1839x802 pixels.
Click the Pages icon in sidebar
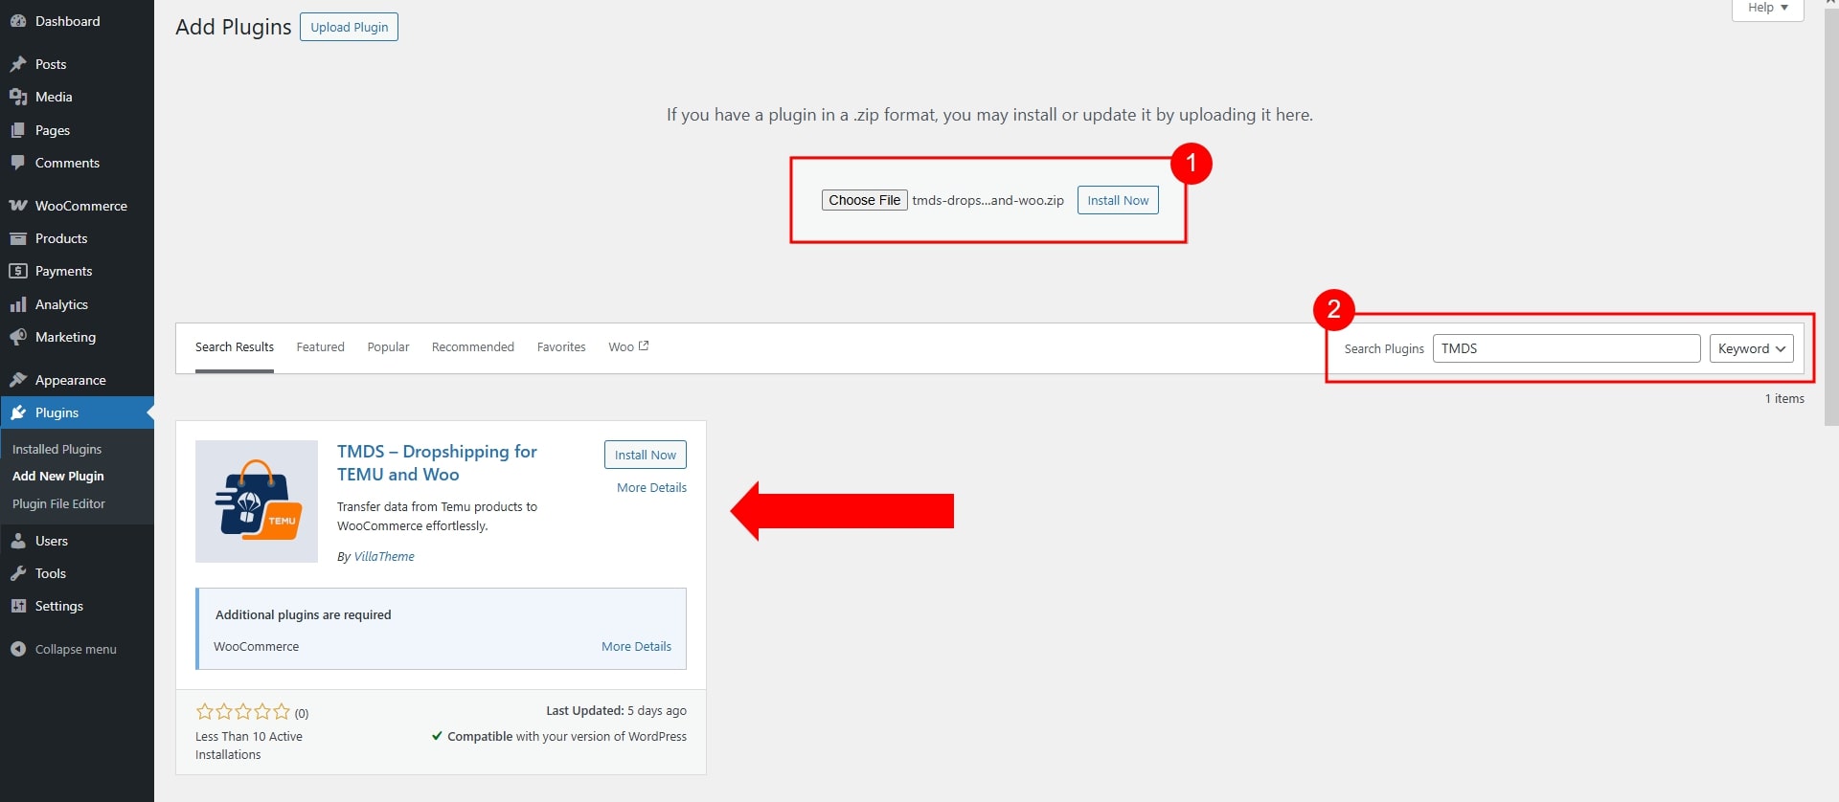tap(18, 130)
